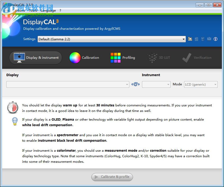The width and height of the screenshot is (224, 187).
Task: Click the 'white level drift compensation' text
Action: pos(47,125)
